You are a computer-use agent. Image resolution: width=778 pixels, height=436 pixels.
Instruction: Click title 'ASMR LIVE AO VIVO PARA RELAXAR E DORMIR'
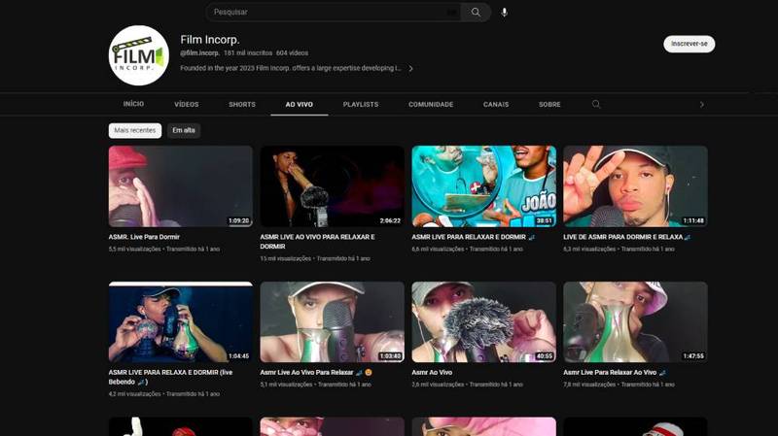pyautogui.click(x=318, y=242)
